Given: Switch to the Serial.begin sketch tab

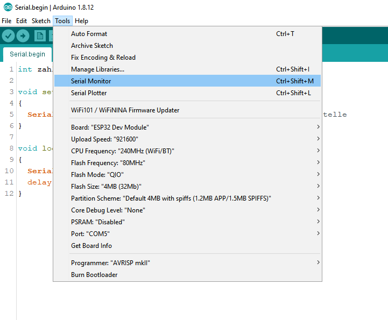Looking at the screenshot, I should click(27, 54).
